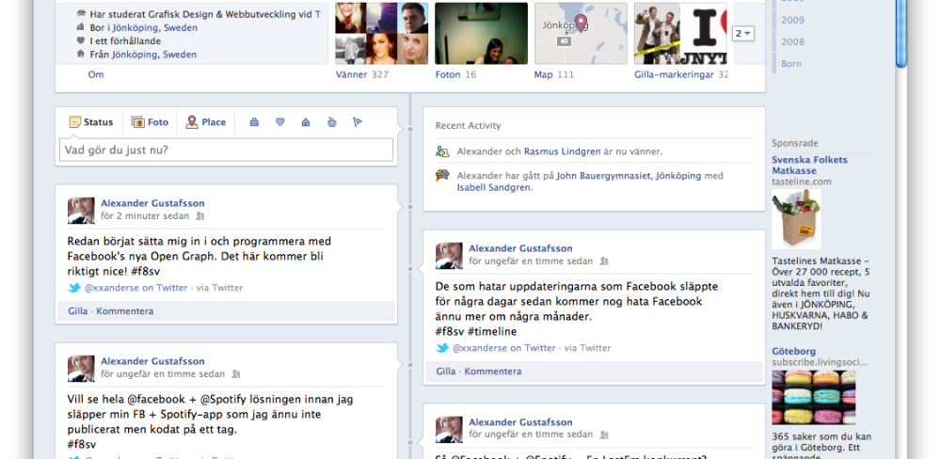Open the Vänner 327 link

(x=362, y=74)
